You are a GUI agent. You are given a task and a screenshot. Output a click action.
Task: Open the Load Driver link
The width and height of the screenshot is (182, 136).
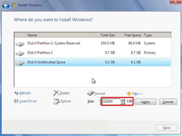click(28, 101)
